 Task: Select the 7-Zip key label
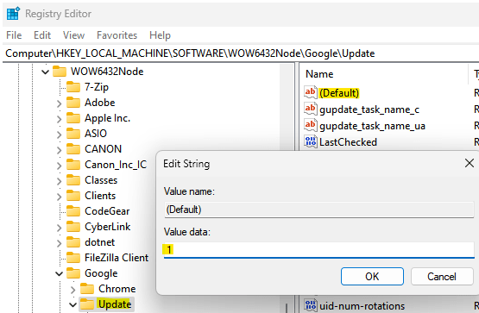(x=97, y=87)
